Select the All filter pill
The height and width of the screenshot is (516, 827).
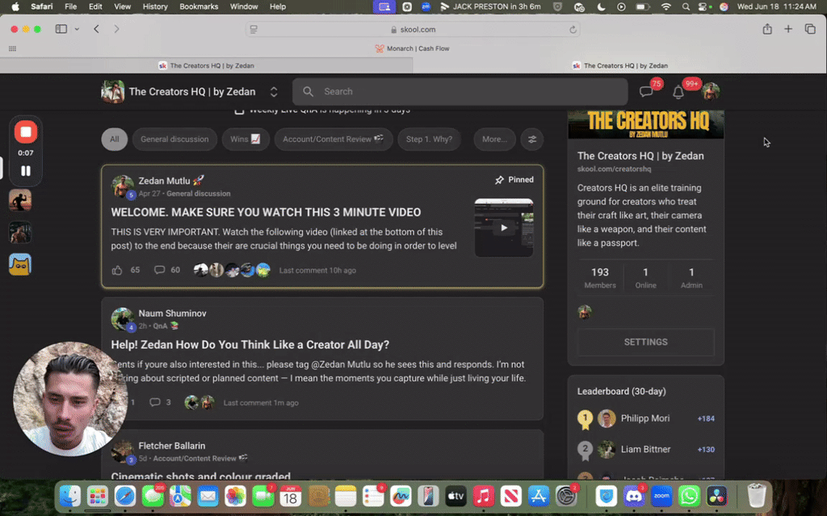click(115, 139)
